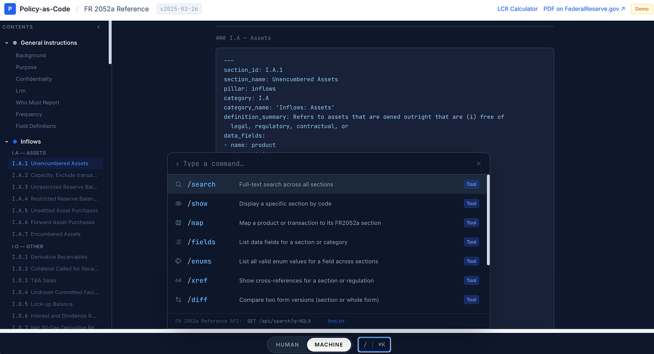Click the v2025-02-26 version badge
654x354 pixels.
(x=179, y=9)
